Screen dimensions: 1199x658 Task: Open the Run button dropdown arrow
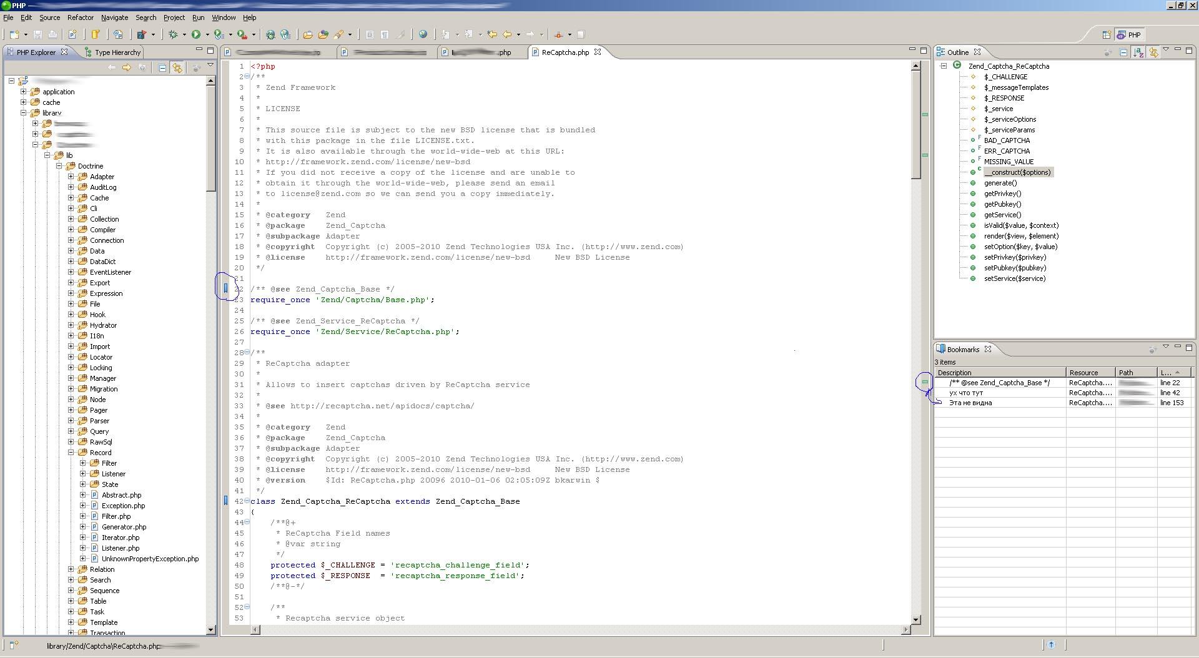(207, 35)
